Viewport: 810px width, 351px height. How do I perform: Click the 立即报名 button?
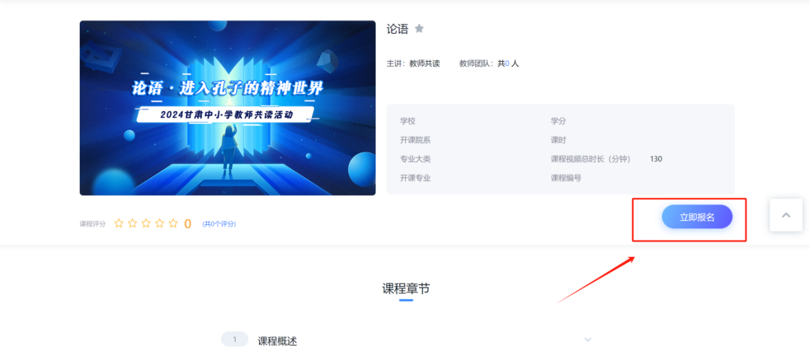click(x=697, y=217)
